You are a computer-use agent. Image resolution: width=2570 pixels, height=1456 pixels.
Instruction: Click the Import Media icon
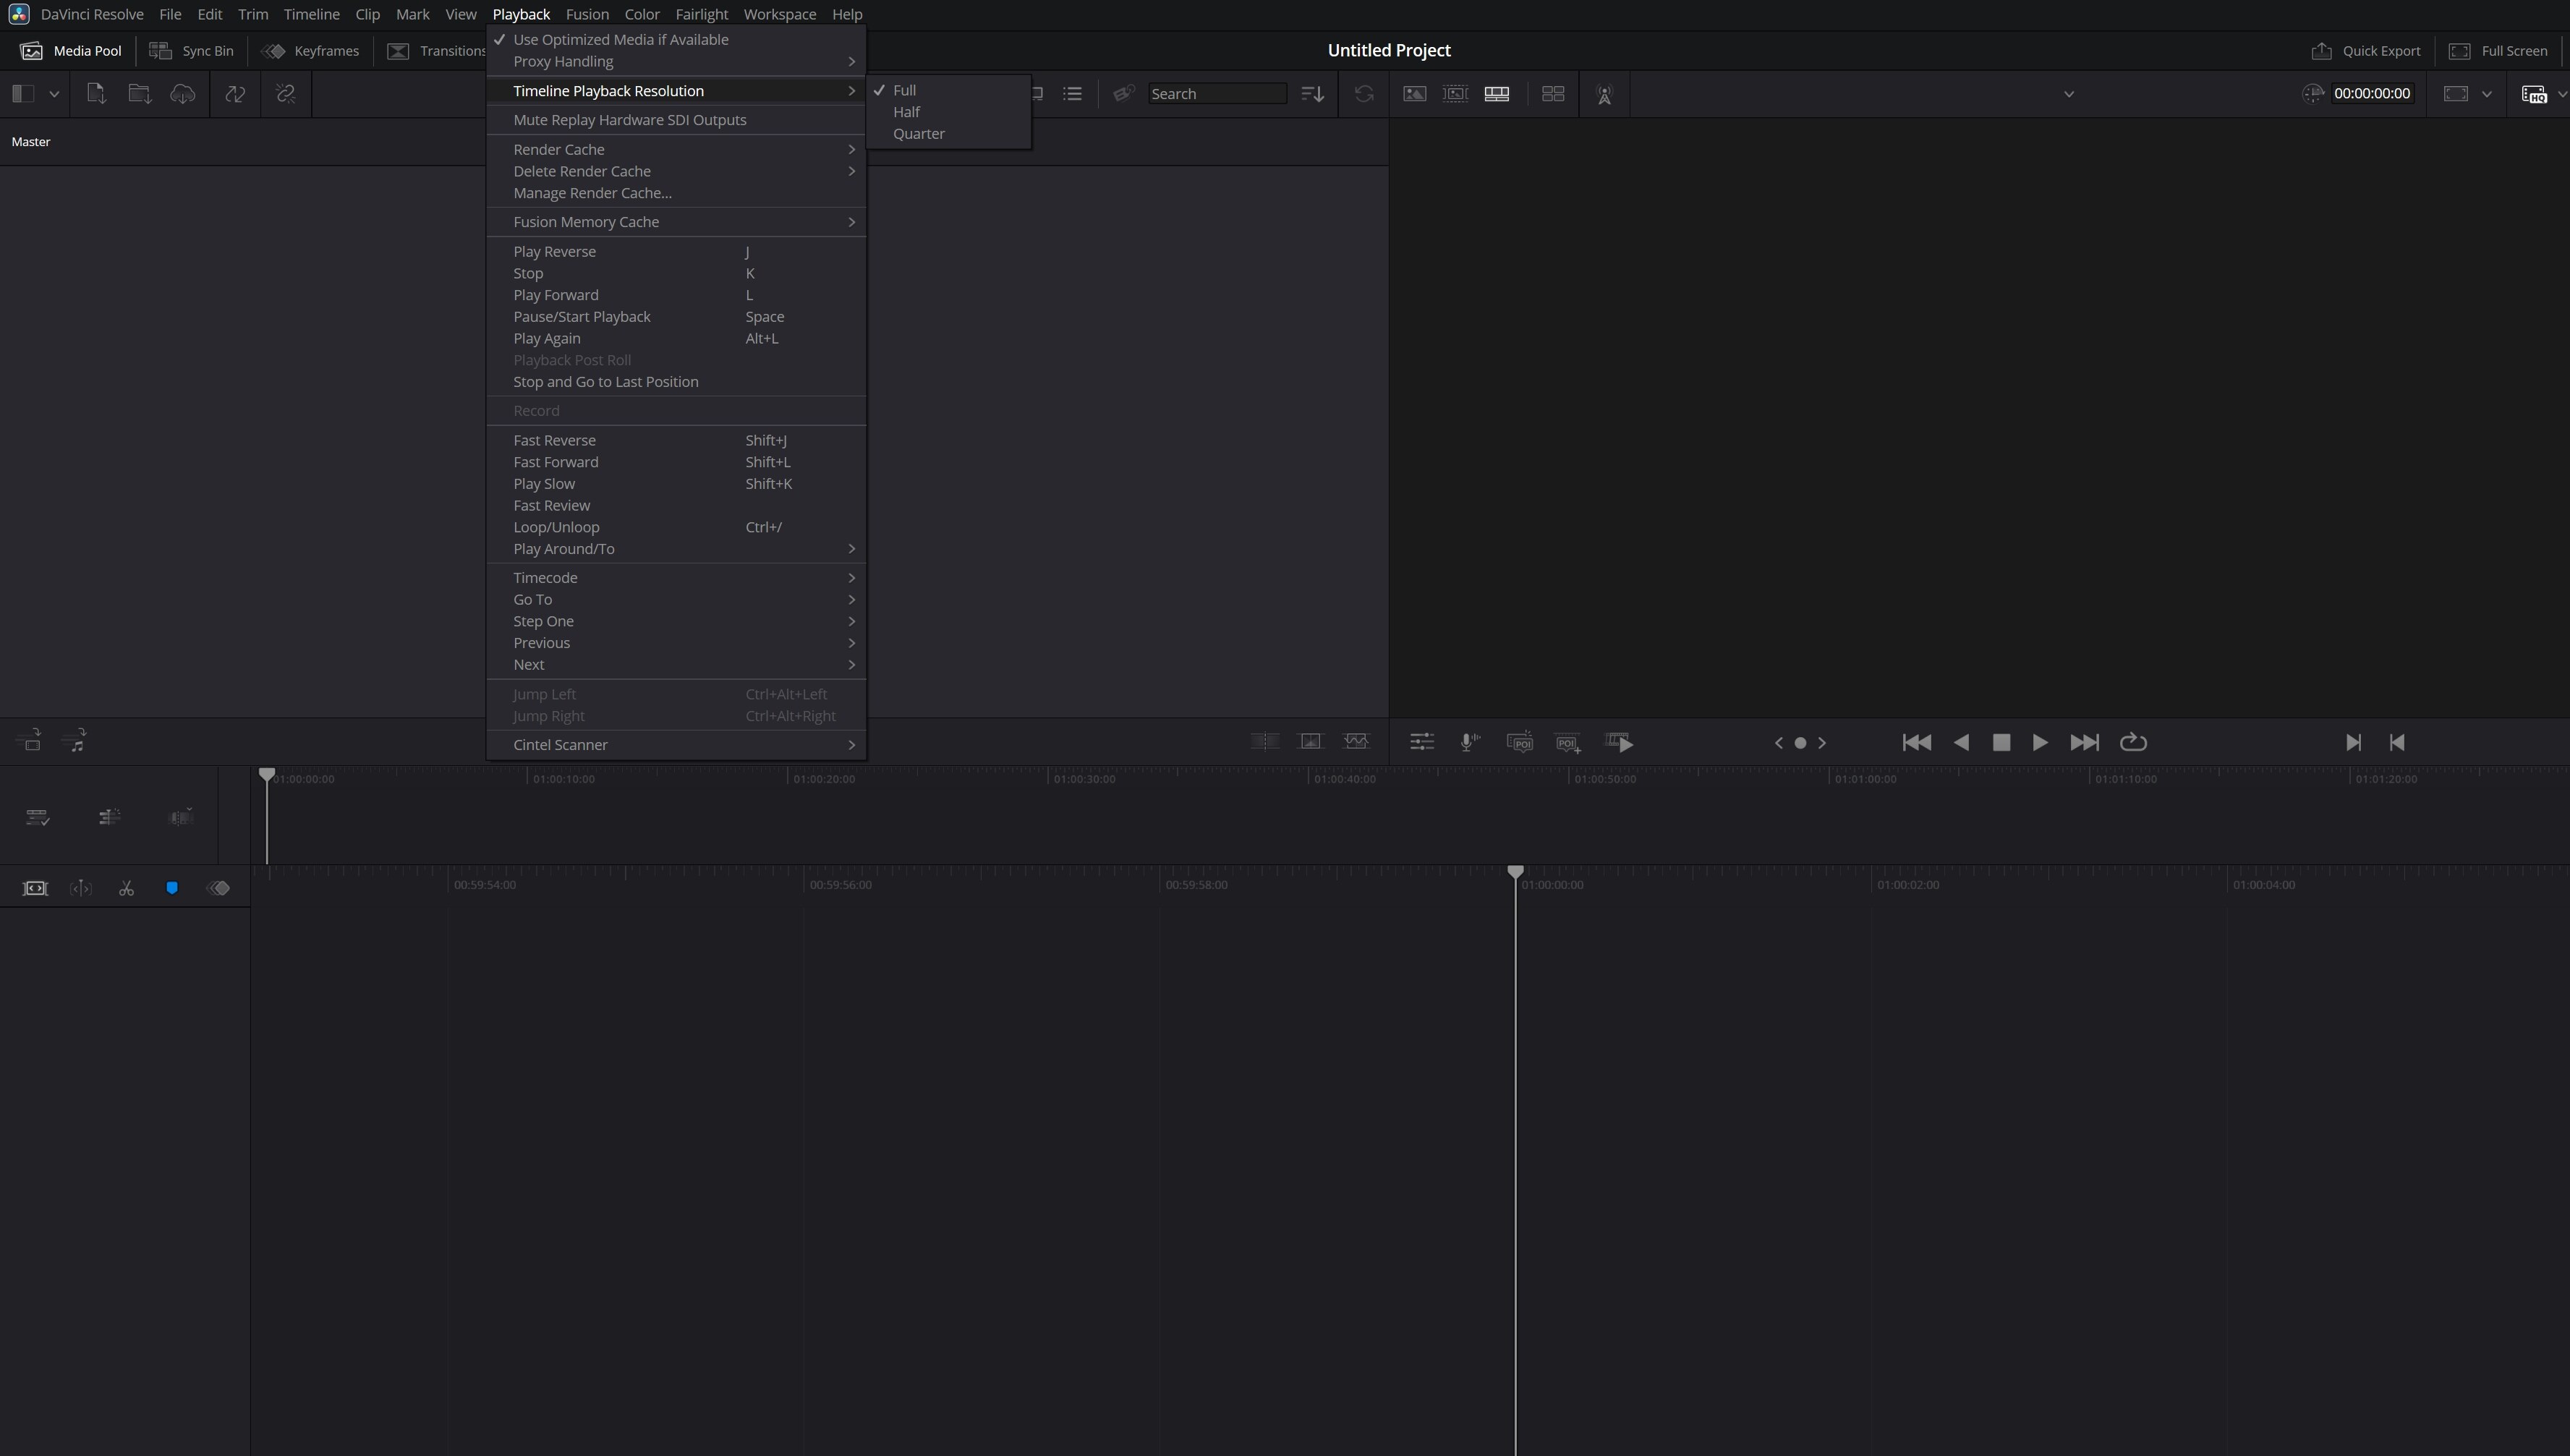pos(96,93)
